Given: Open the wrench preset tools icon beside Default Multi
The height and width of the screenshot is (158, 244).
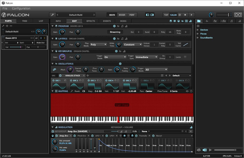Looking at the screenshot, I should pyautogui.click(x=53, y=15).
